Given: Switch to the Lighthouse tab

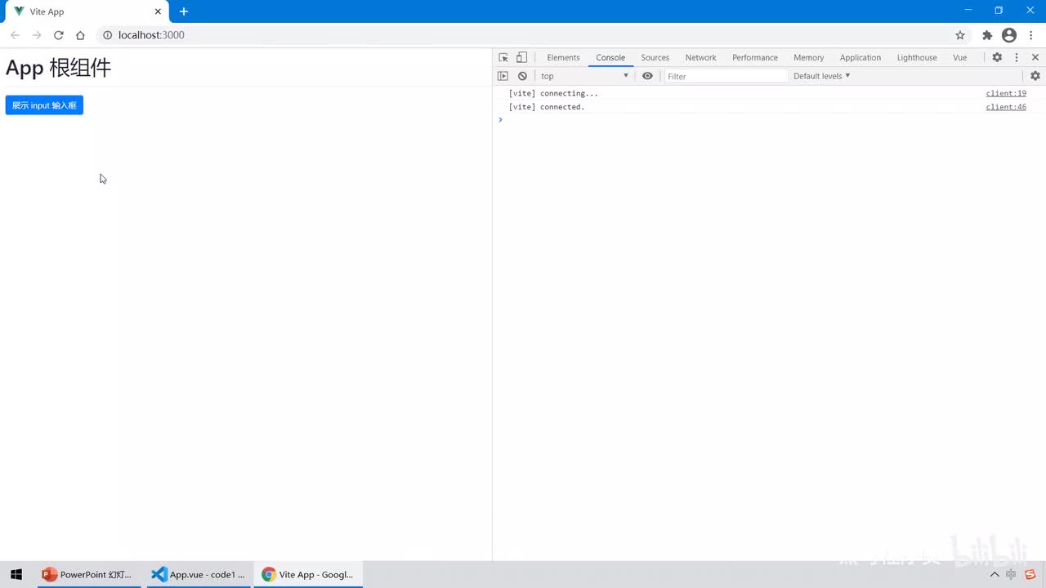Looking at the screenshot, I should click(917, 57).
